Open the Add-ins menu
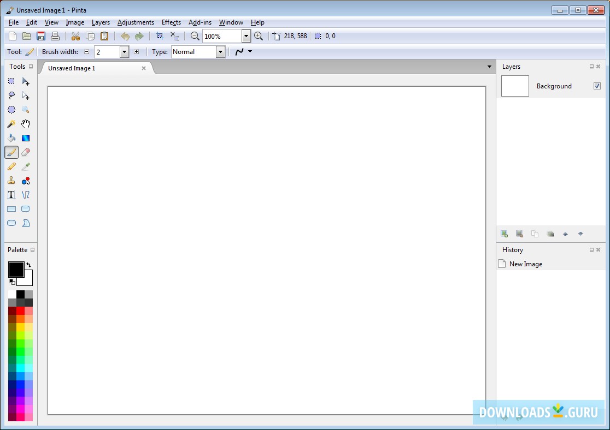This screenshot has height=430, width=610. click(x=200, y=22)
